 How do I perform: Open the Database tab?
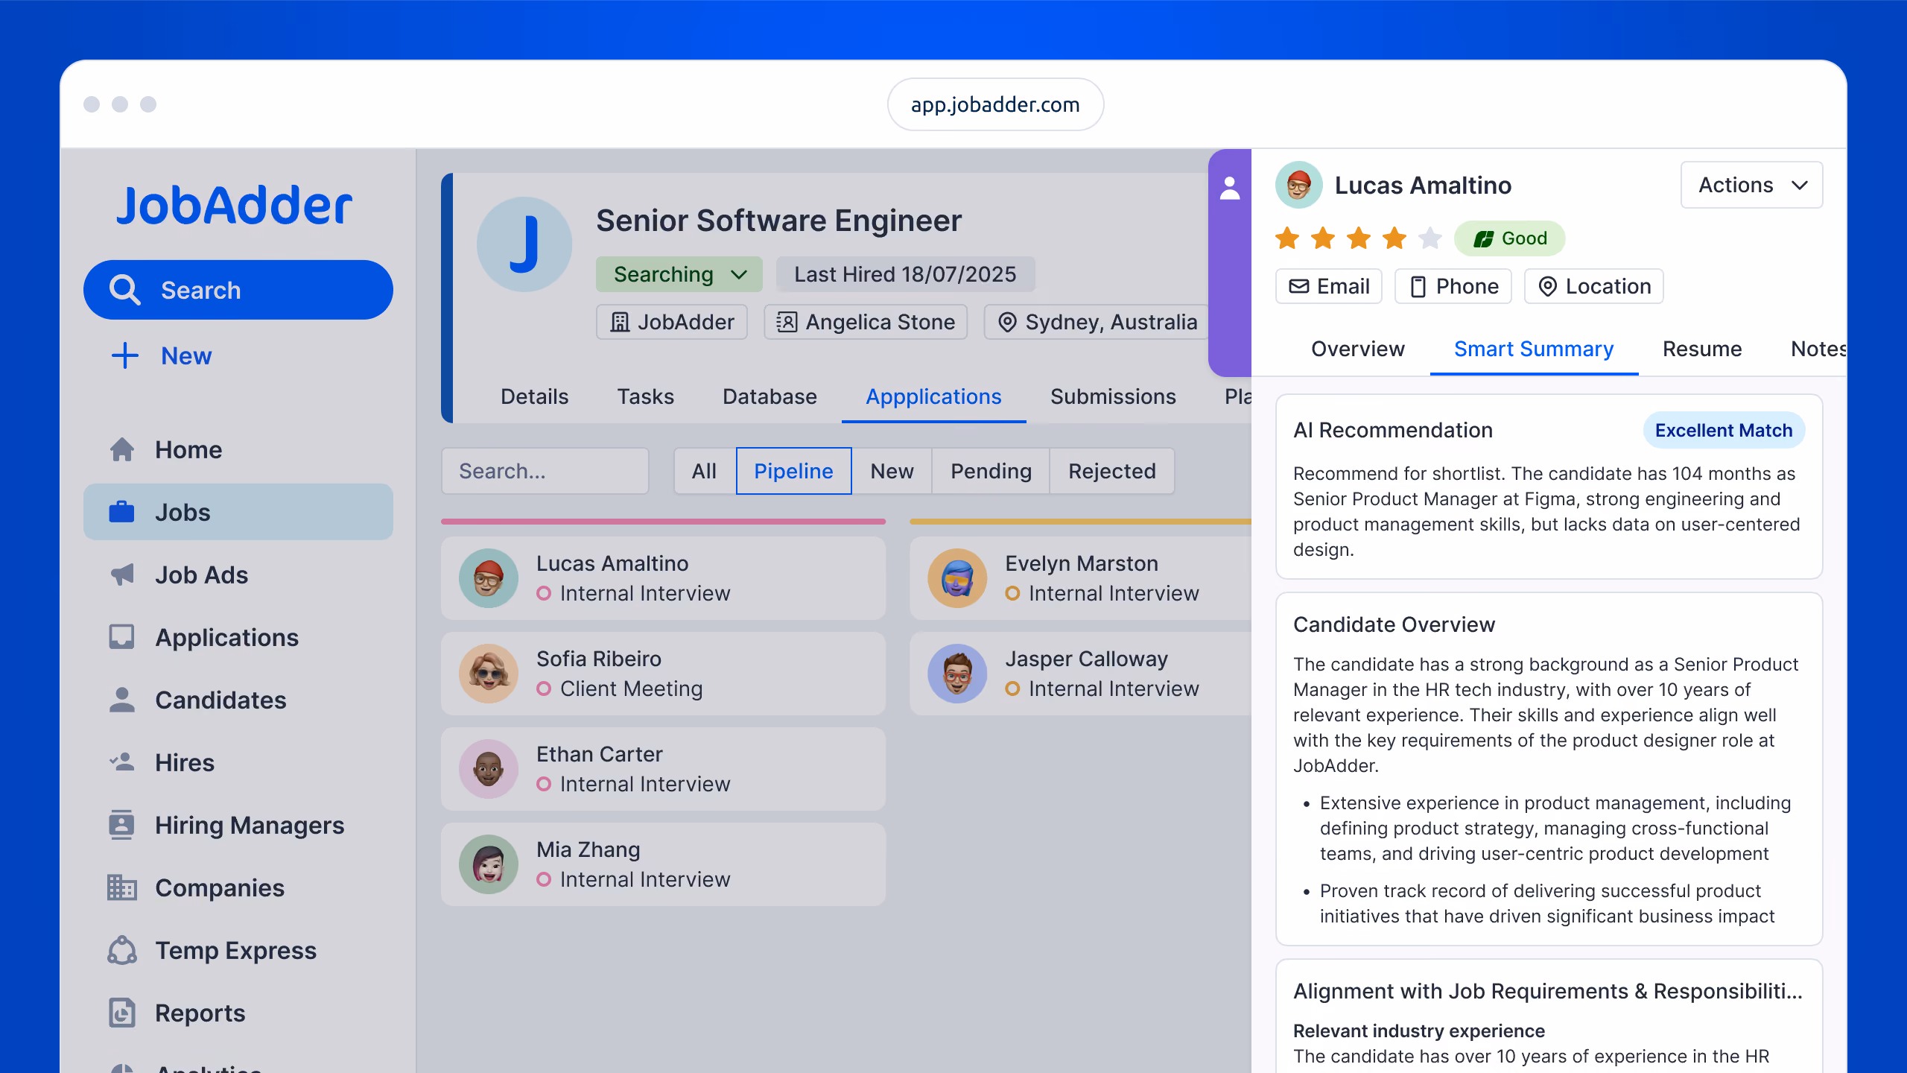770,396
